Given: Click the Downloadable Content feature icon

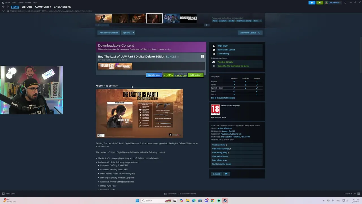Looking at the screenshot, I should 214,50.
